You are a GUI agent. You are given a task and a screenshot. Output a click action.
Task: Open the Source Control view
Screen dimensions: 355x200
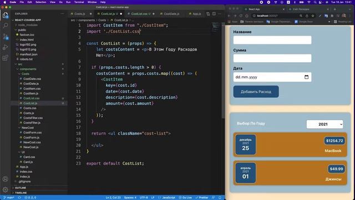click(5, 37)
